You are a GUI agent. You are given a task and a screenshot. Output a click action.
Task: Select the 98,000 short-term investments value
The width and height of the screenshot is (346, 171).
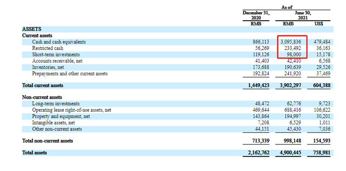coord(294,55)
